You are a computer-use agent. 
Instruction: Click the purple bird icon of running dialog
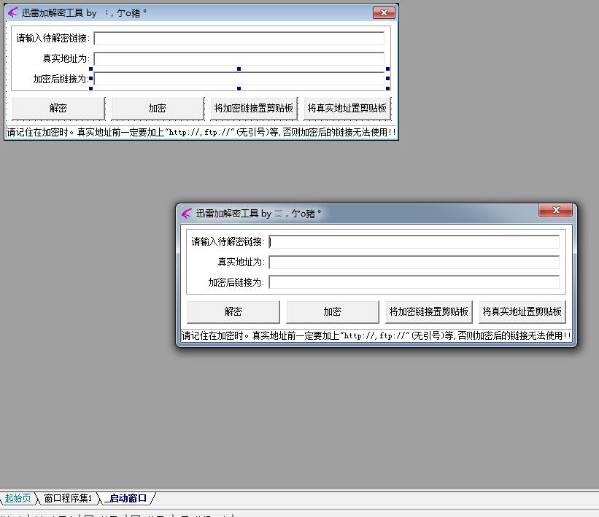point(187,213)
